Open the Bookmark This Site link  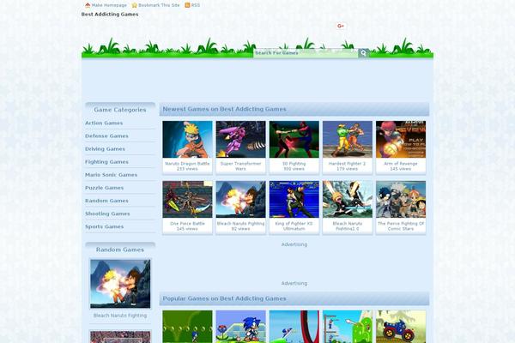[159, 5]
